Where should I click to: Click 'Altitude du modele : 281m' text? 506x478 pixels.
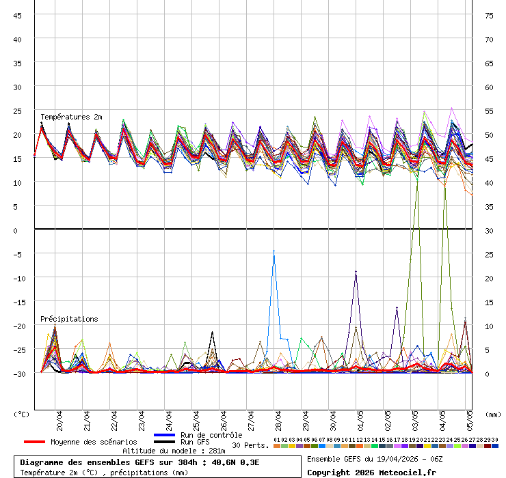(x=174, y=451)
